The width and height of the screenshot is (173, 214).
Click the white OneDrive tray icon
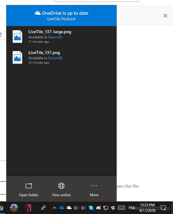(x=69, y=208)
